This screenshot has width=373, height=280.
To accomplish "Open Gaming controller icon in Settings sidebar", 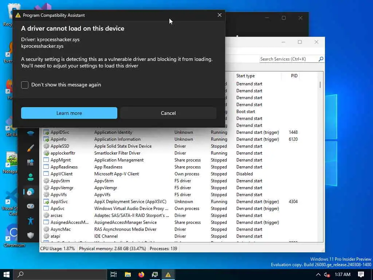I will pos(31,206).
